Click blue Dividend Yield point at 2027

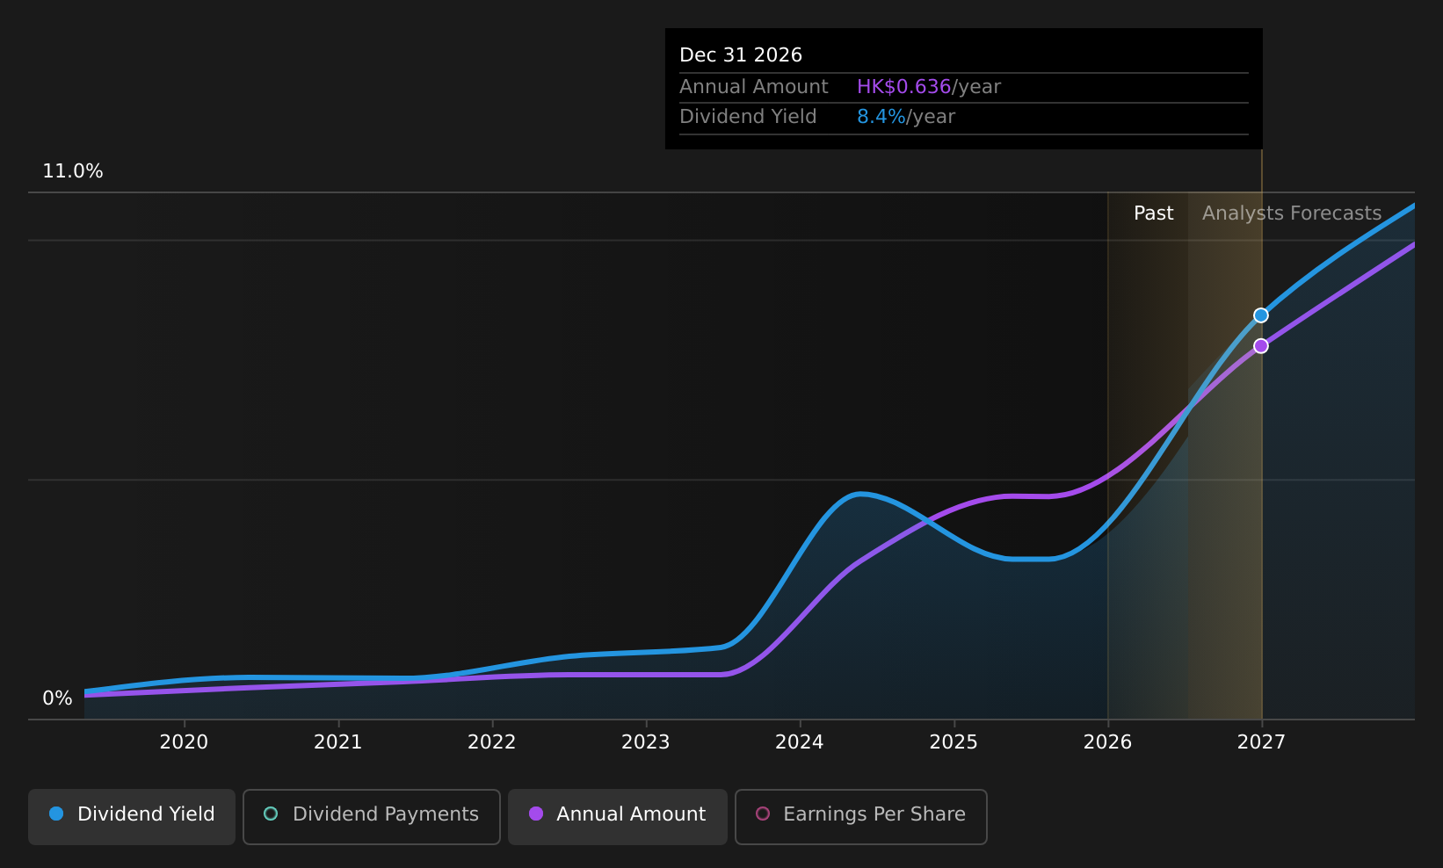pos(1261,315)
